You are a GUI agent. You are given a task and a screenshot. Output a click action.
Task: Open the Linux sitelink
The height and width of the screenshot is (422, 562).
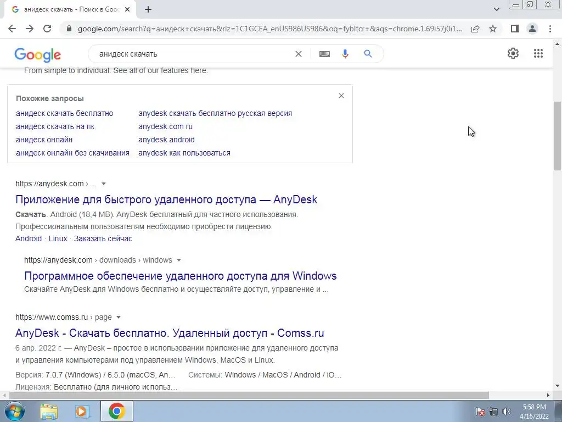(x=58, y=238)
